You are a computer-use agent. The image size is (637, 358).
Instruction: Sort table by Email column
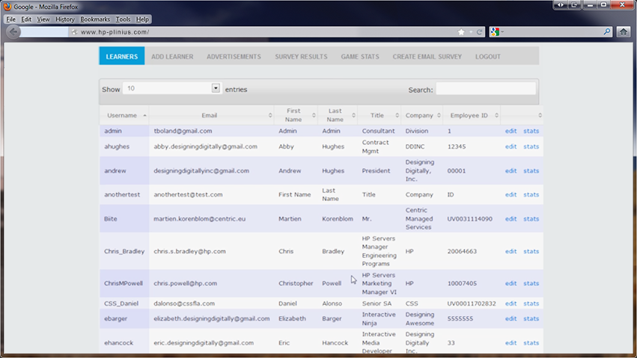211,115
